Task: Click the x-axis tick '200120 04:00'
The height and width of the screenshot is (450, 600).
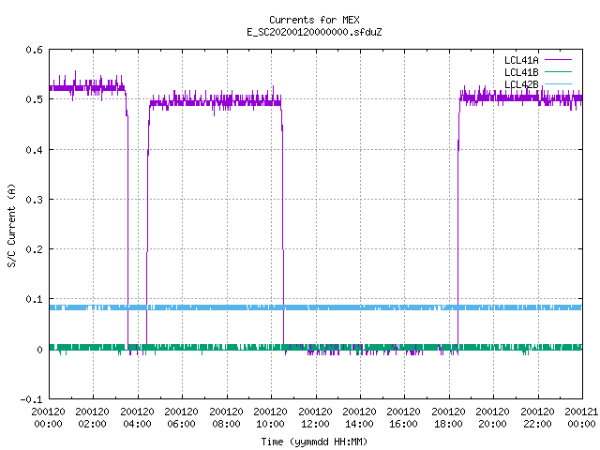Action: point(137,418)
